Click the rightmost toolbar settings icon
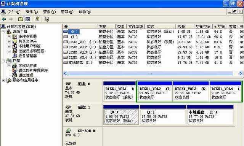Screen dimensions: 244x146 click(47, 19)
